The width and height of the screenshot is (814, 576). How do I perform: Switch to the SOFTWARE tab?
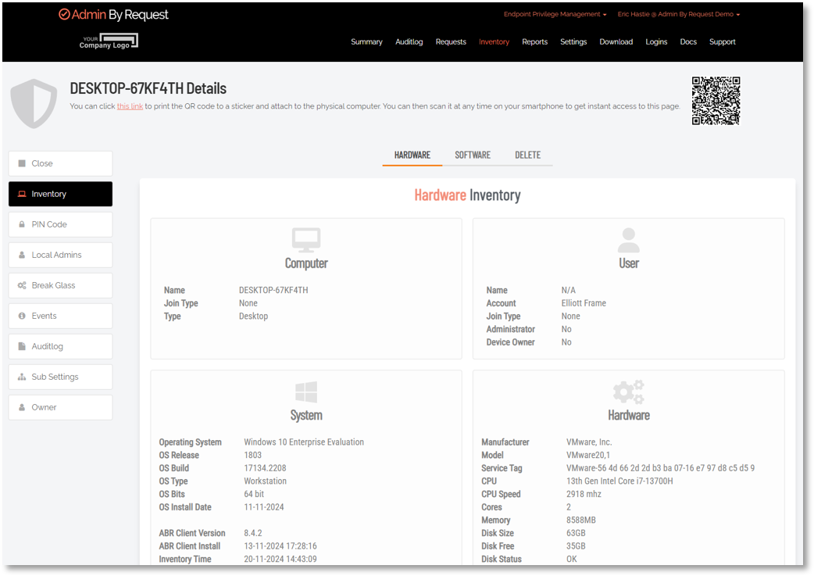click(x=473, y=156)
